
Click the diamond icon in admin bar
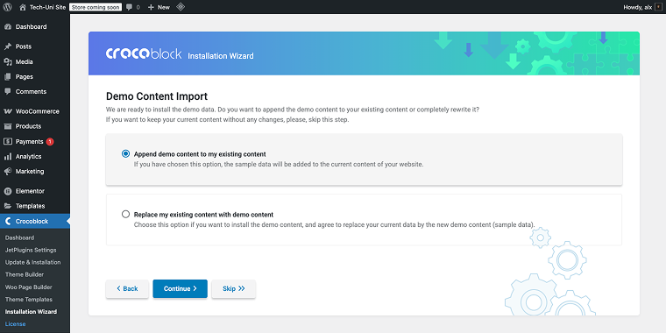[181, 7]
